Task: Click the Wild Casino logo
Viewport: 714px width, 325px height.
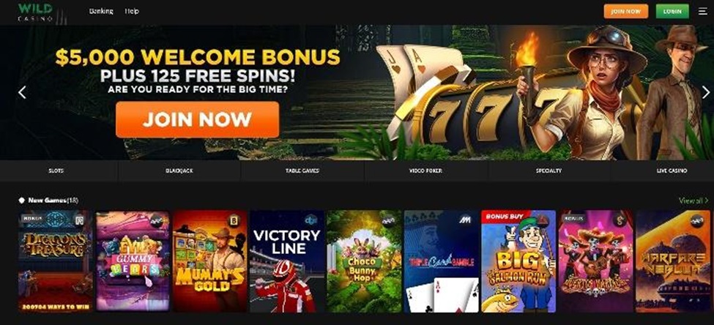Action: coord(36,12)
